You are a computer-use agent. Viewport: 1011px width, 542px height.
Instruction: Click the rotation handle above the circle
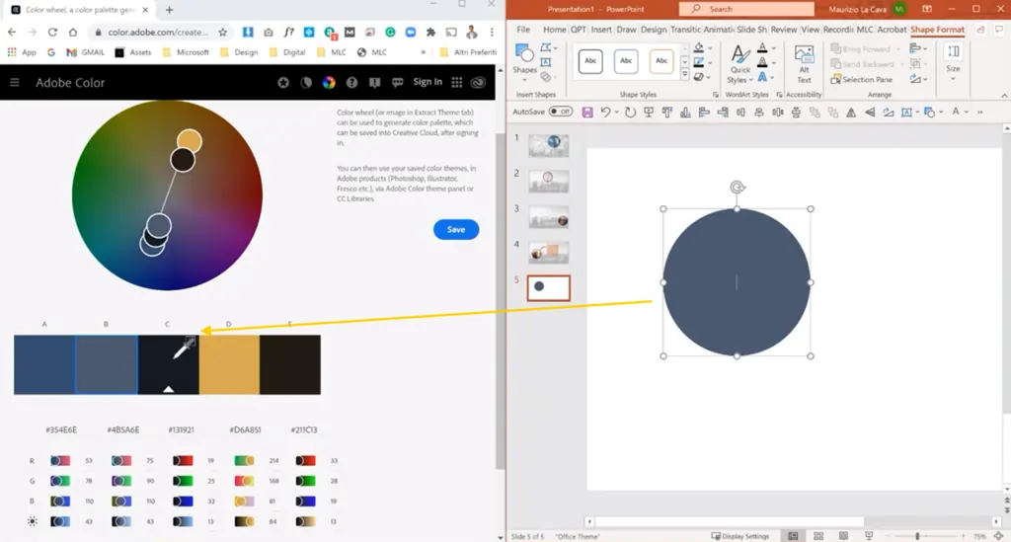(x=737, y=188)
